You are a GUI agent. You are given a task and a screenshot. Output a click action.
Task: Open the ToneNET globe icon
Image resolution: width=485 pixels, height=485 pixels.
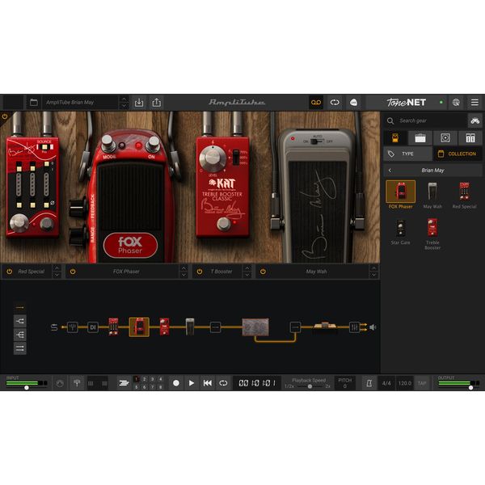456,103
